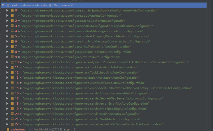Select the DispatcherServletAutoConfiguration string value
Image resolution: width=213 pixels, height=131 pixels.
coord(88,93)
